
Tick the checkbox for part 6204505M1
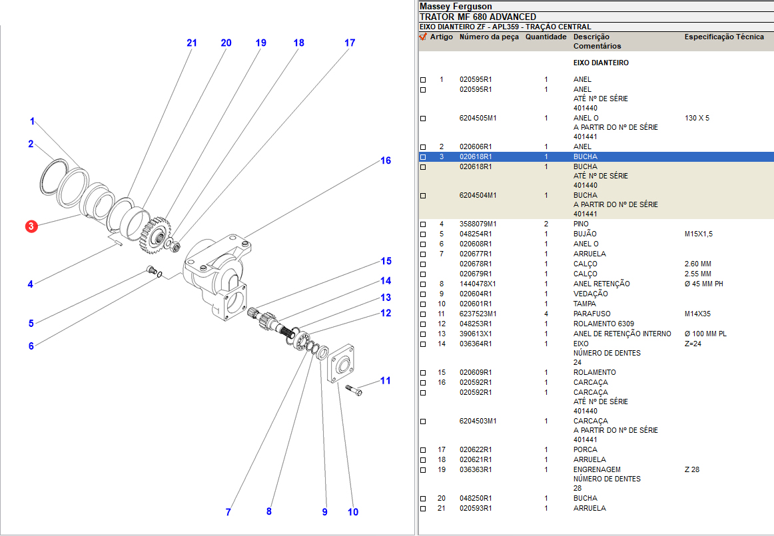click(x=423, y=119)
